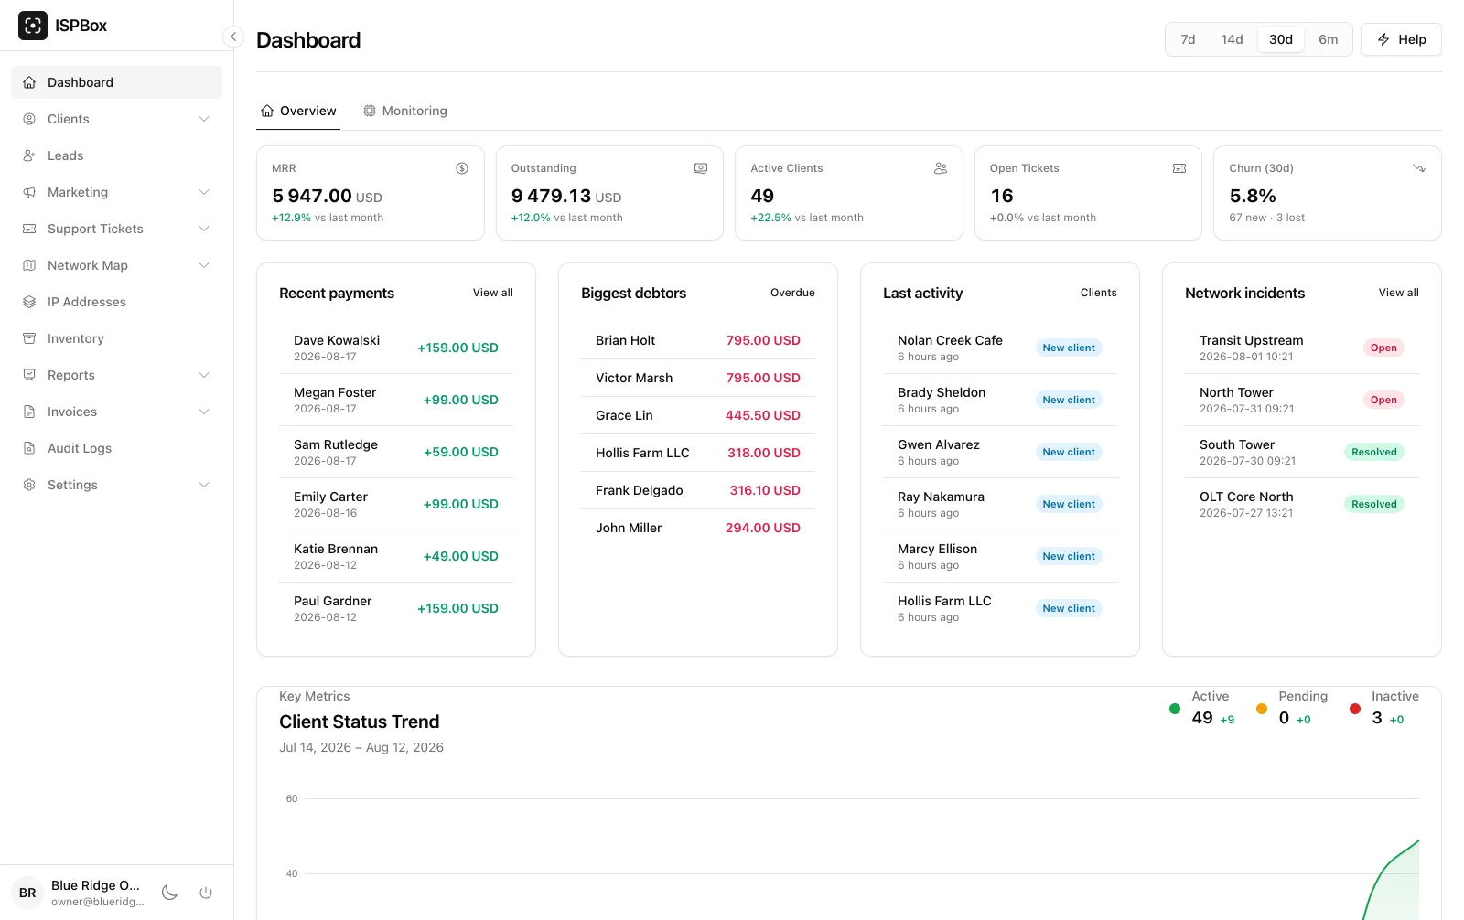The height and width of the screenshot is (920, 1464).
Task: Expand the Invoices submenu chevron
Action: pyautogui.click(x=204, y=412)
